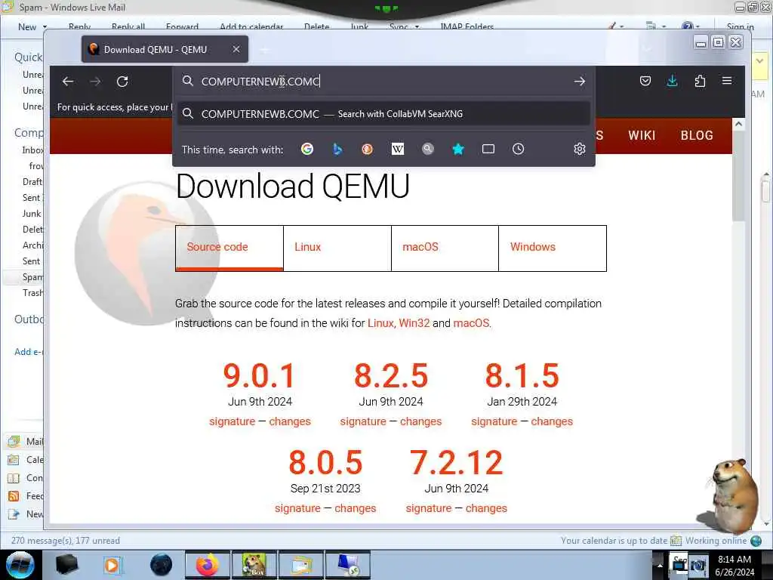This screenshot has width=773, height=580.
Task: Switch to the Linux download tab
Action: tap(337, 248)
